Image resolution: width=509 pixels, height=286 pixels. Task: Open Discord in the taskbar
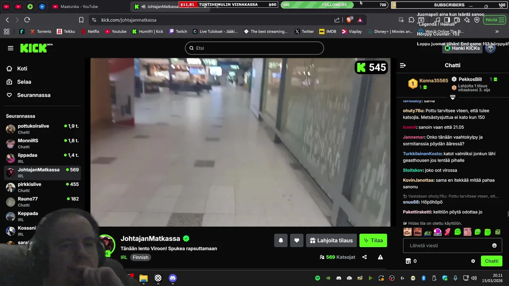pos(173,278)
